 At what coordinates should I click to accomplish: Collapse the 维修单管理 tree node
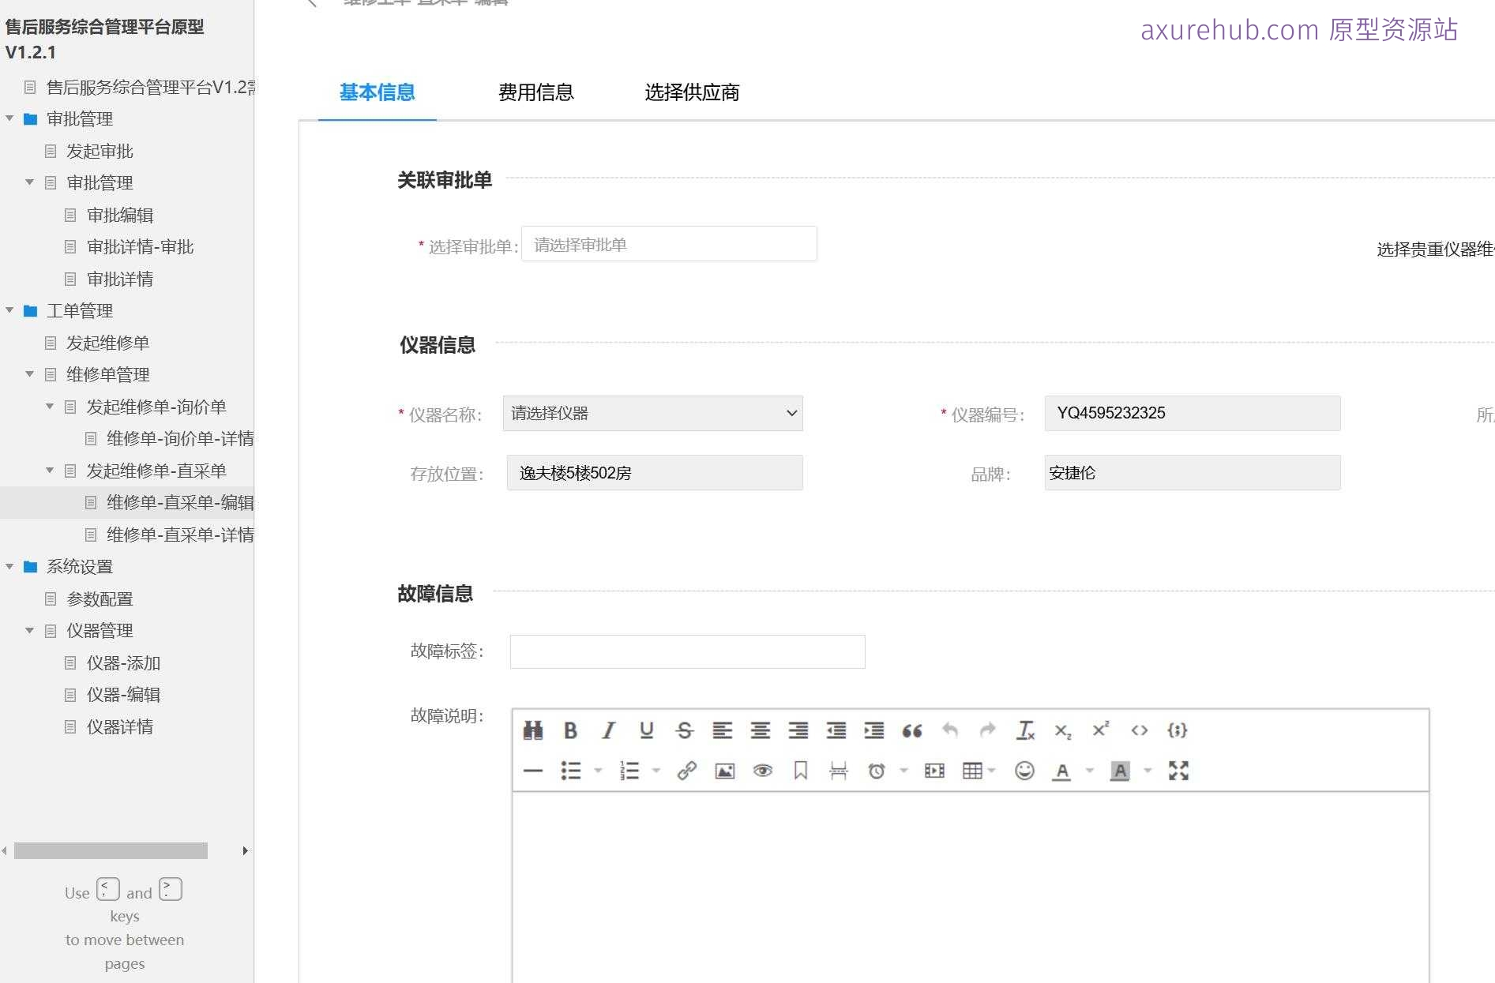pyautogui.click(x=29, y=374)
